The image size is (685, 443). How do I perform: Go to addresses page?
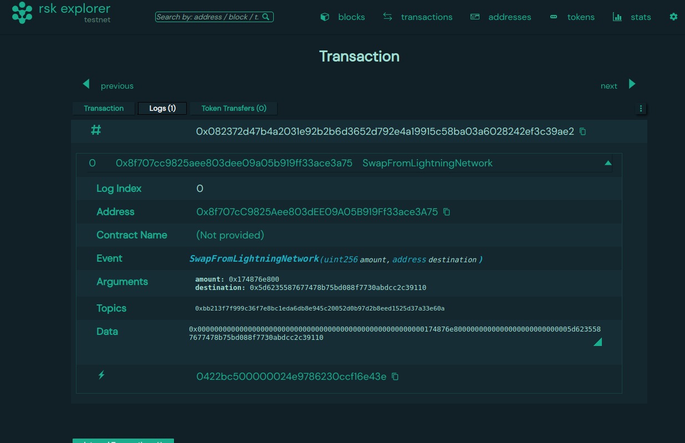510,17
